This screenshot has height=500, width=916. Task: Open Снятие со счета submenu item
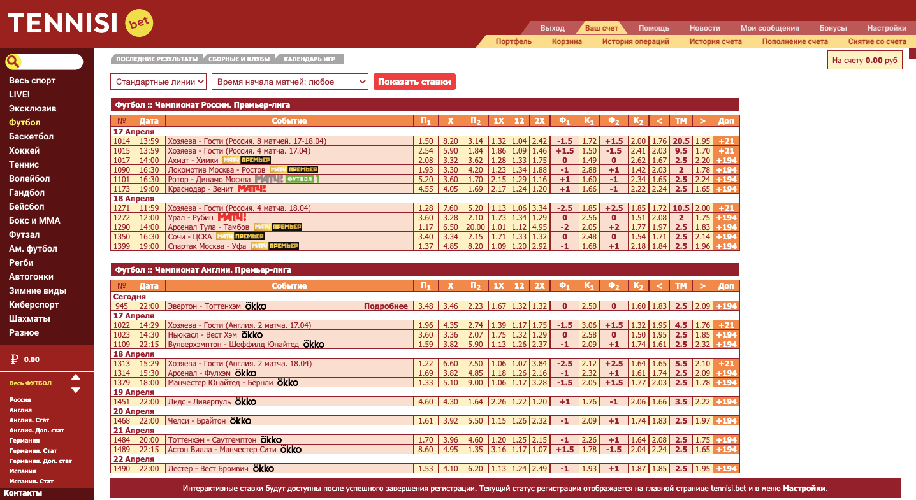pos(877,41)
